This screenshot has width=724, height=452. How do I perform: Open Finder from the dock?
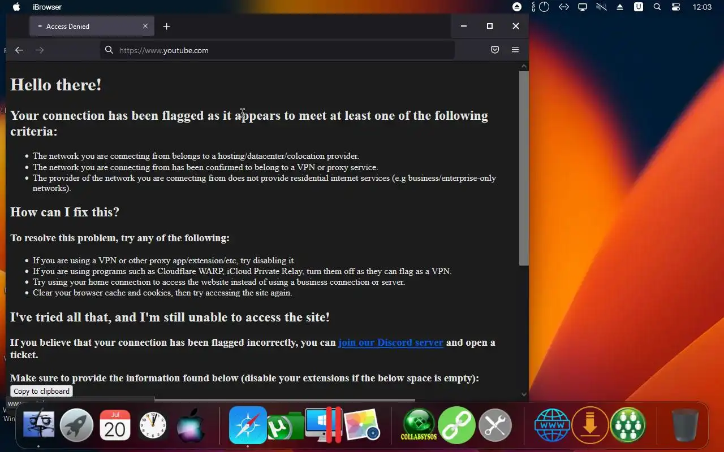pyautogui.click(x=38, y=425)
